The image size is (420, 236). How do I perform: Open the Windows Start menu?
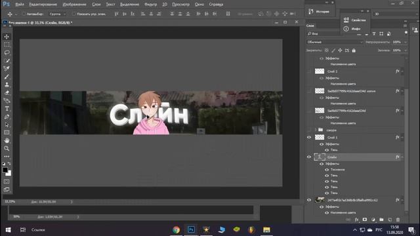8,229
